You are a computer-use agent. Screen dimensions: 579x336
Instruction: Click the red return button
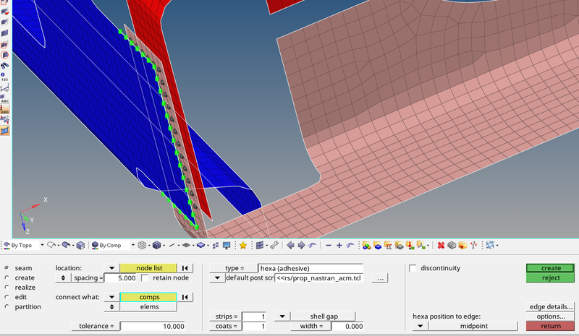pyautogui.click(x=551, y=326)
